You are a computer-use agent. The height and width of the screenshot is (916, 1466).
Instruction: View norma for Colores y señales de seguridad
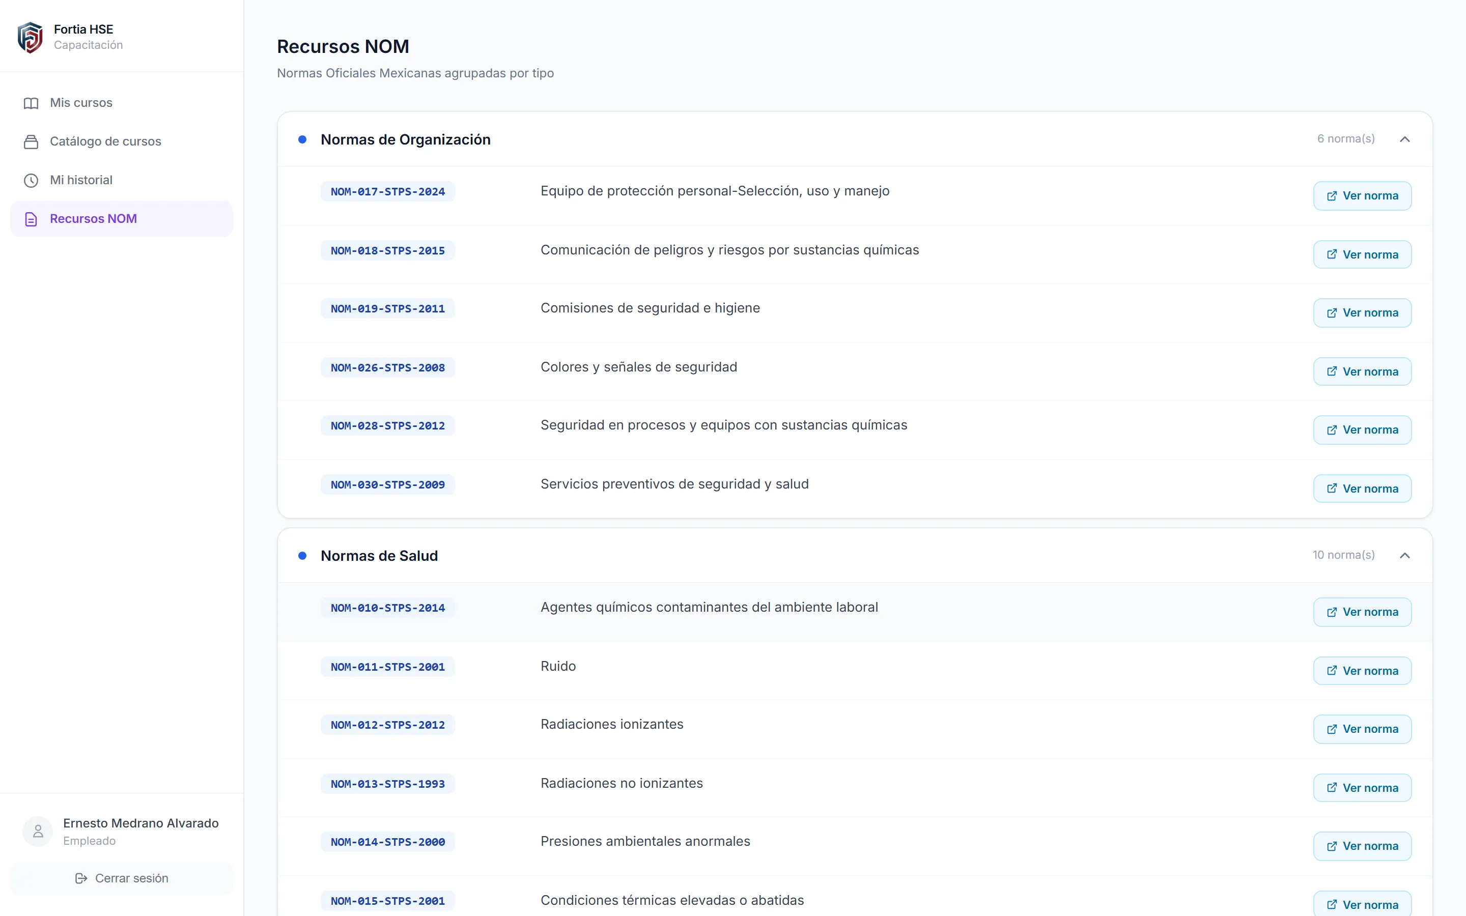tap(1362, 371)
